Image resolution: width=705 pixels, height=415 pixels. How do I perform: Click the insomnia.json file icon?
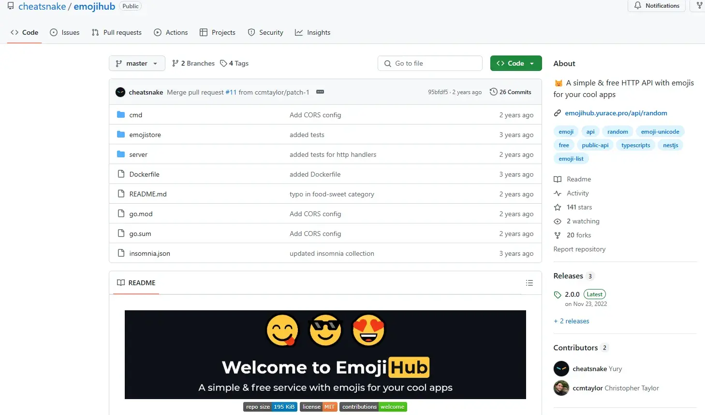[121, 253]
